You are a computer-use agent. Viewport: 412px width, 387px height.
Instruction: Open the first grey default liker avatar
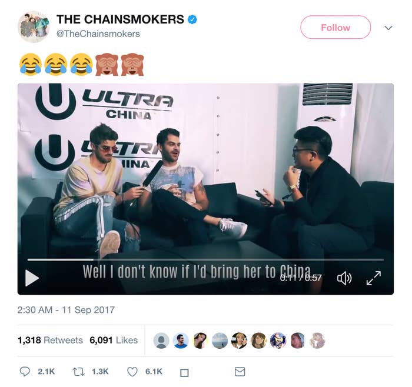tap(161, 341)
